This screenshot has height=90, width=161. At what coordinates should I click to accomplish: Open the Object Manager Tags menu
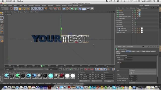(x=138, y=8)
